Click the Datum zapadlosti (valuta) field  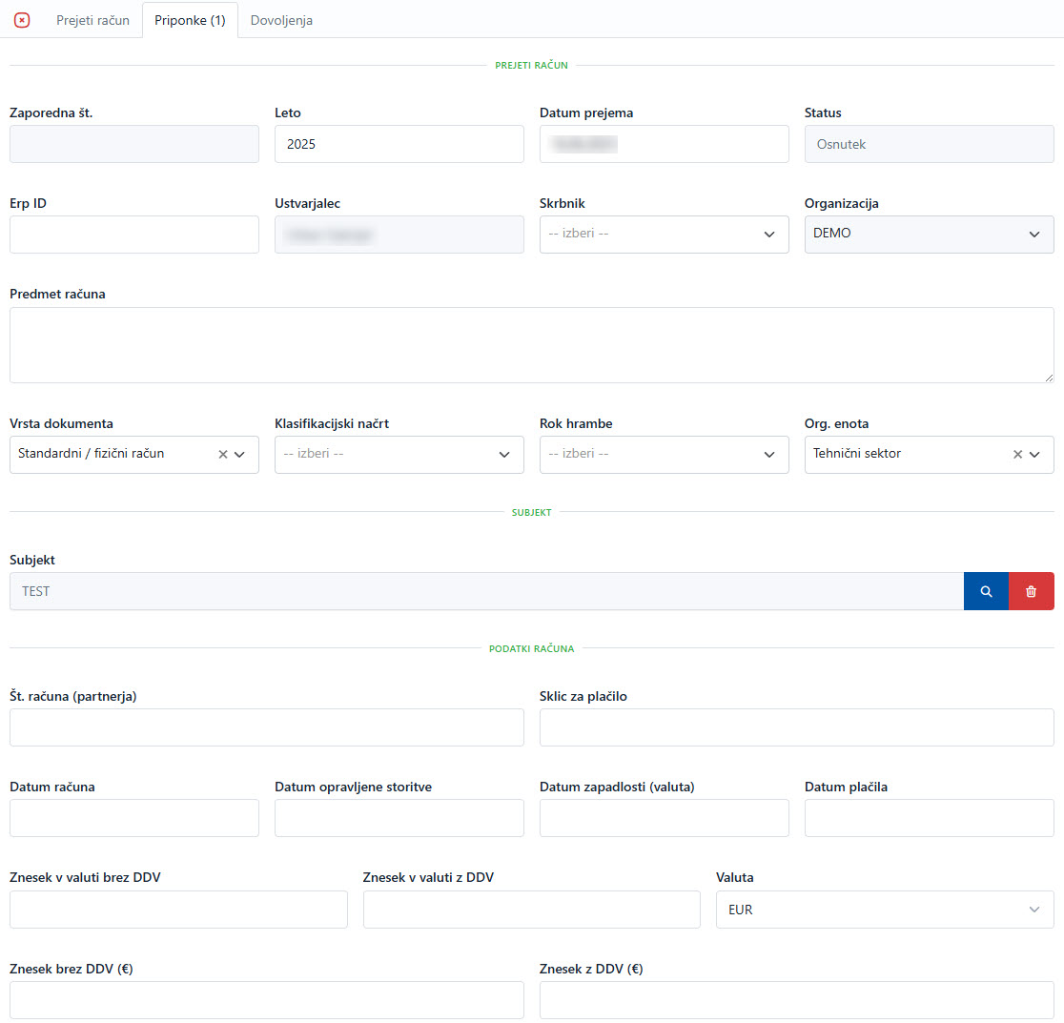tap(664, 818)
